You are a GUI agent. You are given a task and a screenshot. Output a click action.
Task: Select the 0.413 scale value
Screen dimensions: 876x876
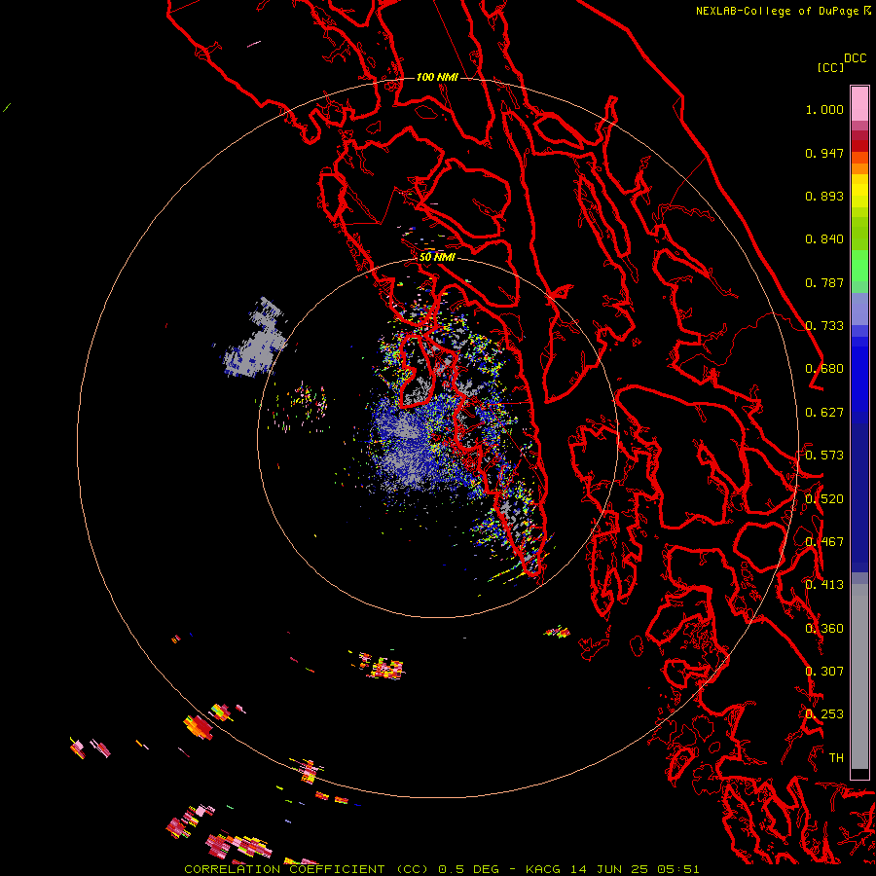pos(824,585)
